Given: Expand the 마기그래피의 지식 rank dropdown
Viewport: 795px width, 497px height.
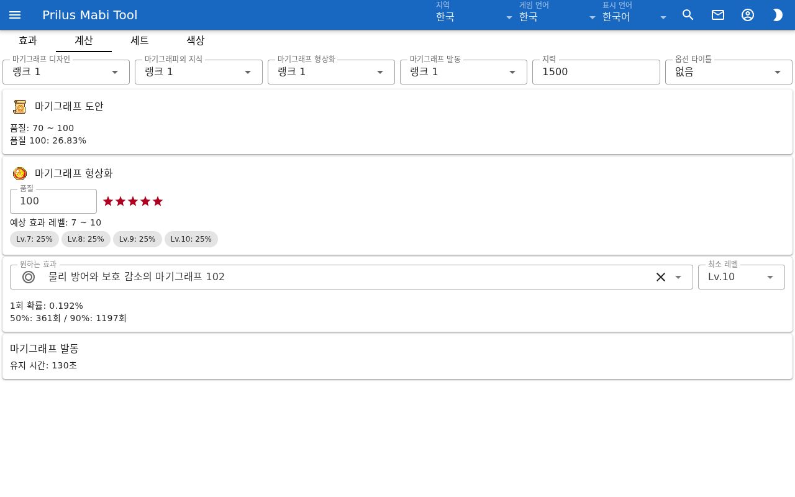Looking at the screenshot, I should (x=199, y=72).
